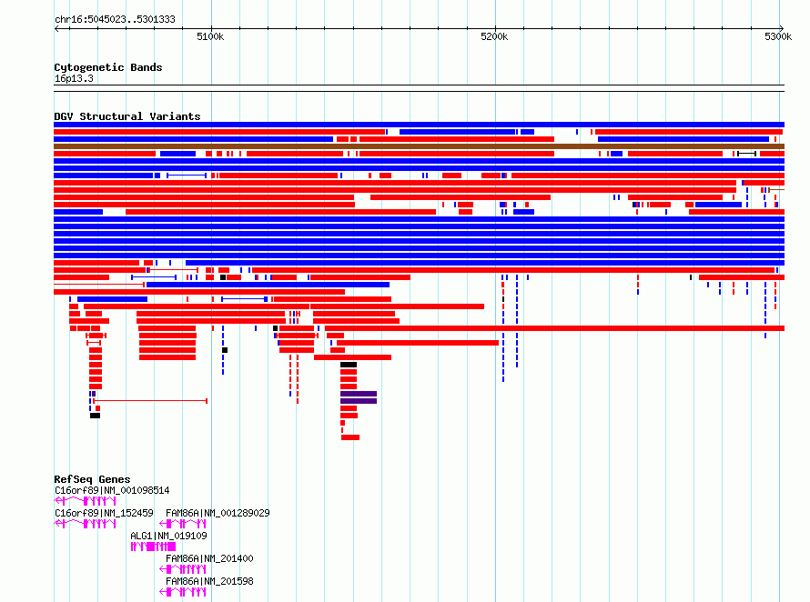Click the magenta ALG1 gene glyph

click(153, 547)
